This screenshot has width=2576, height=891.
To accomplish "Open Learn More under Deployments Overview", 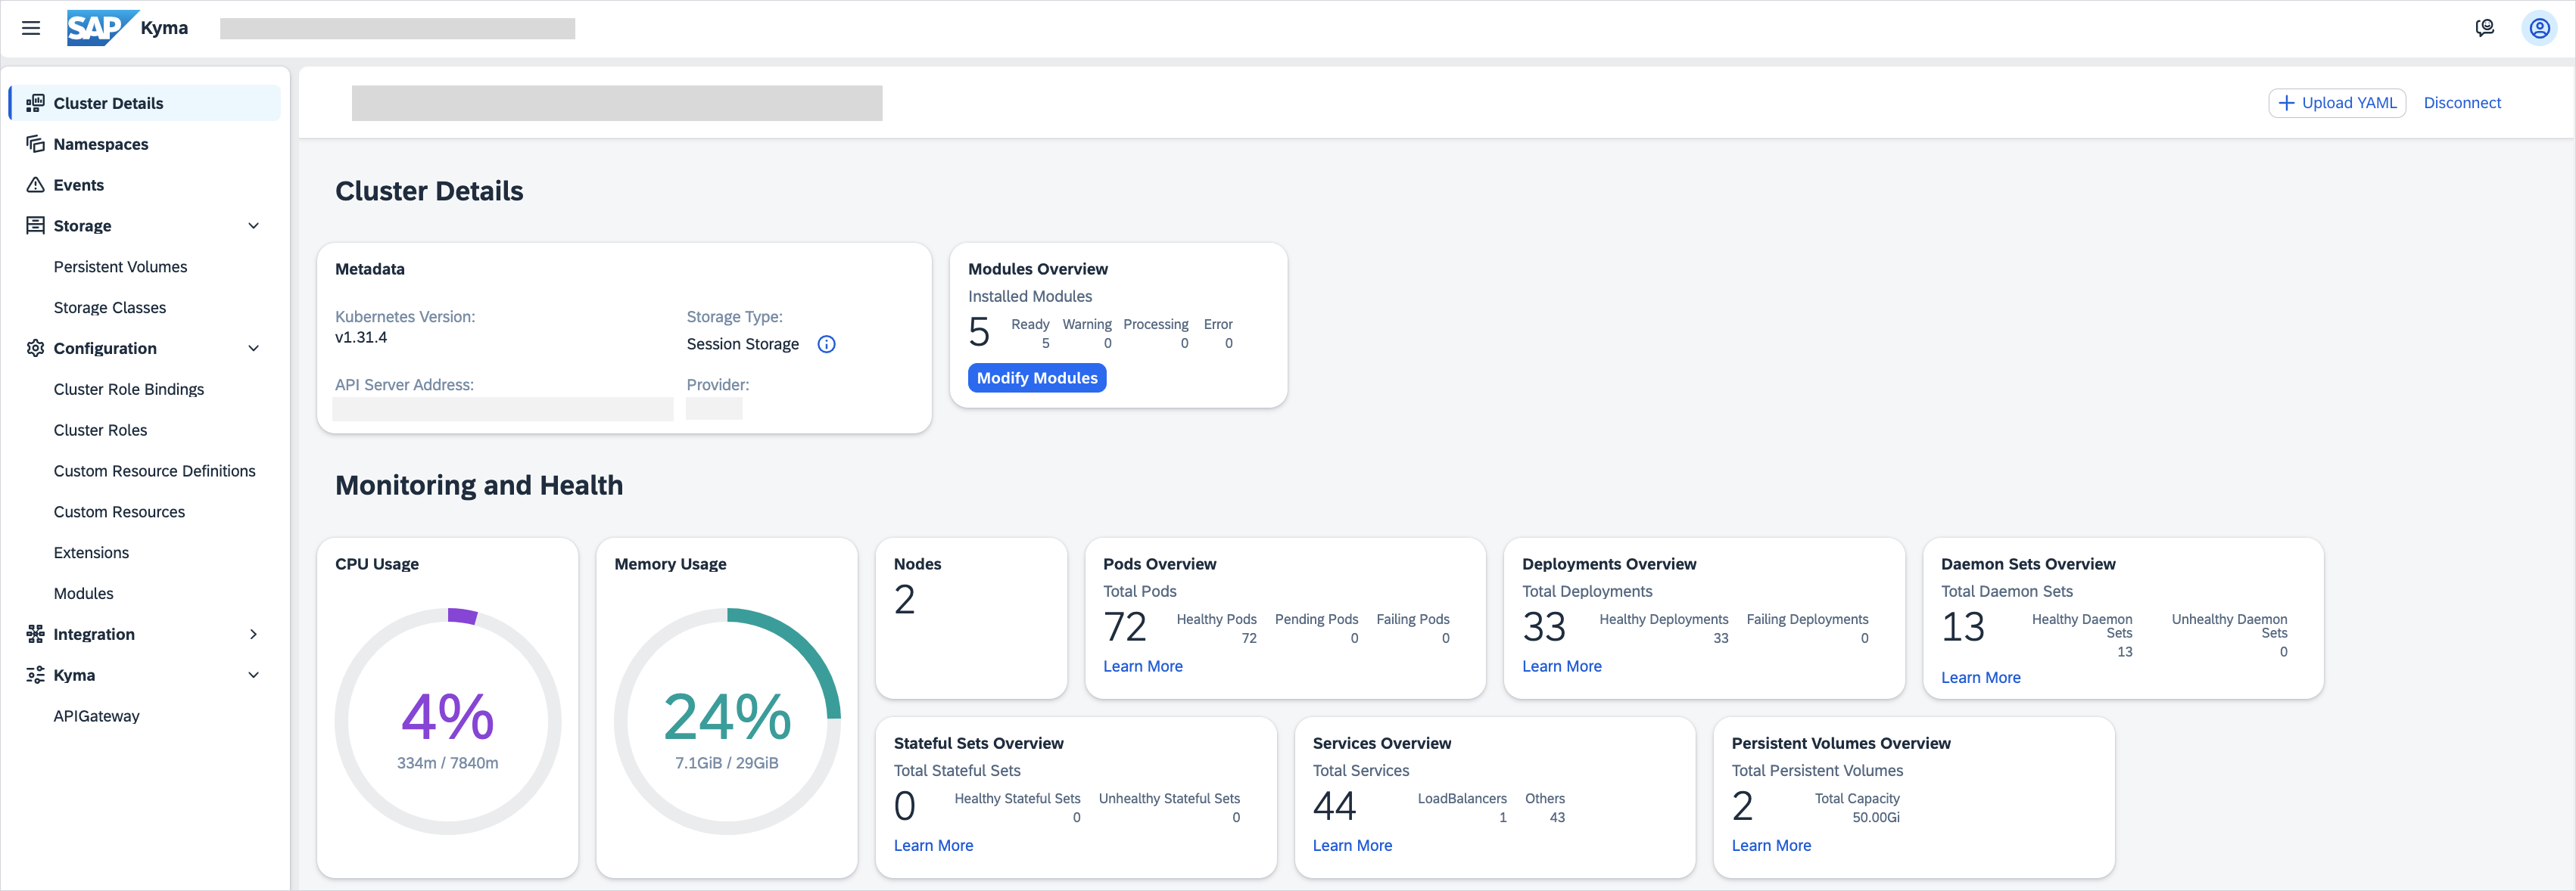I will [1561, 666].
